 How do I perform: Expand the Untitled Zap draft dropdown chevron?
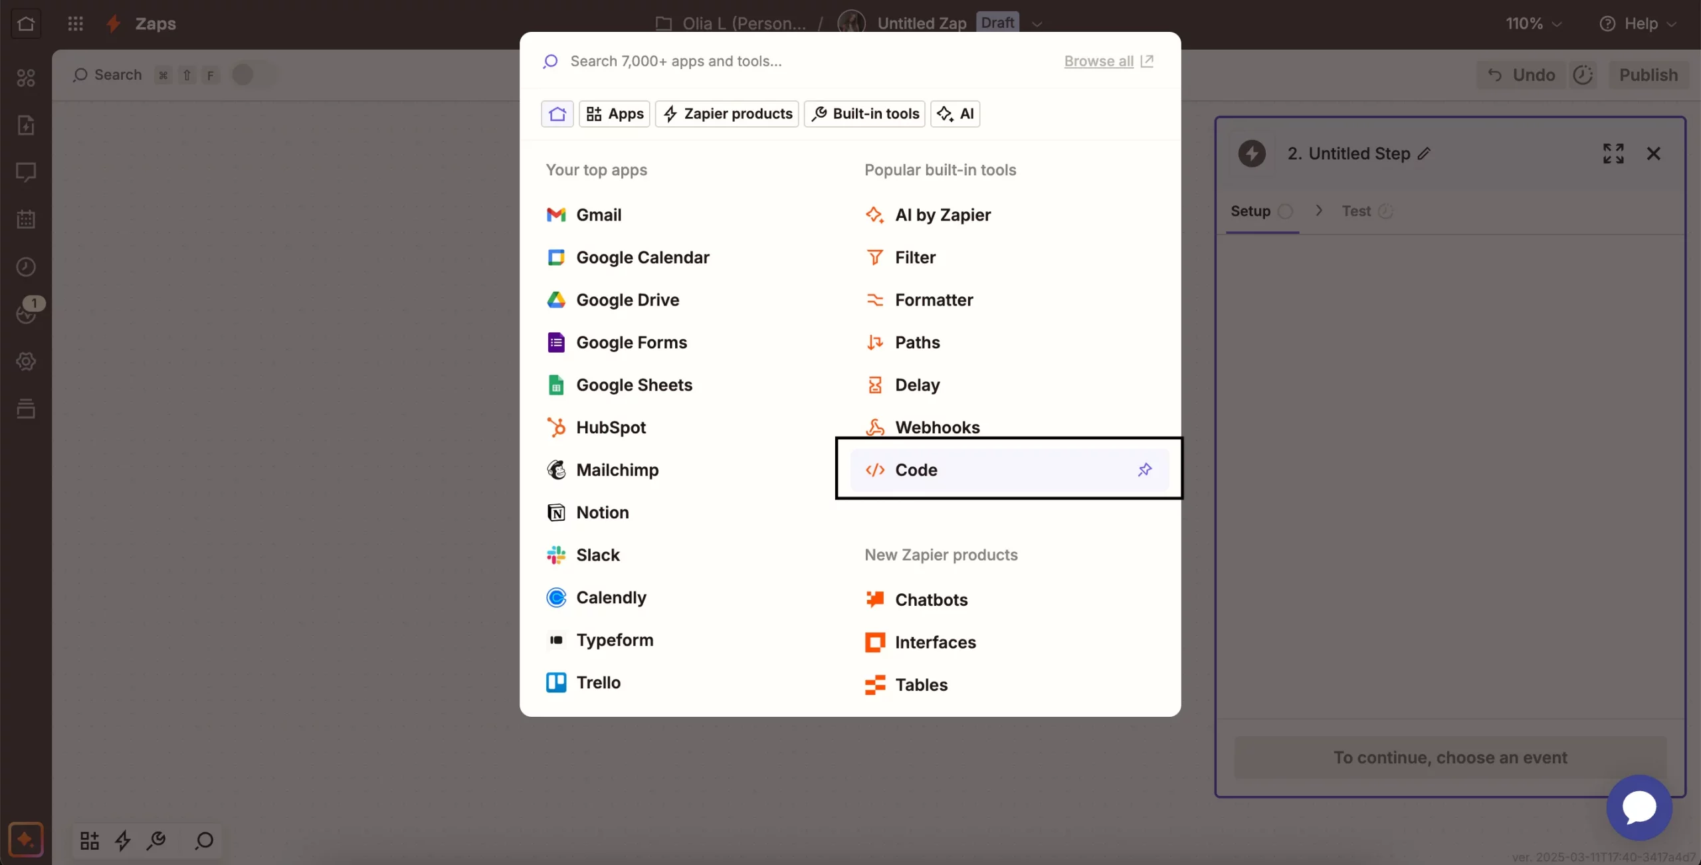[x=1037, y=24]
